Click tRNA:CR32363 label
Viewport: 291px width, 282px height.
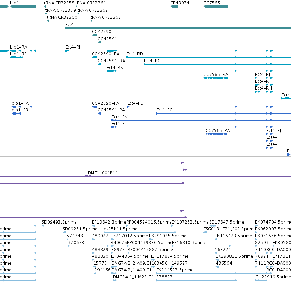(x=105, y=17)
